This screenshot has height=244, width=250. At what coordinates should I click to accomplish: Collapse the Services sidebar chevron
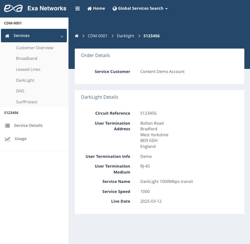62,36
